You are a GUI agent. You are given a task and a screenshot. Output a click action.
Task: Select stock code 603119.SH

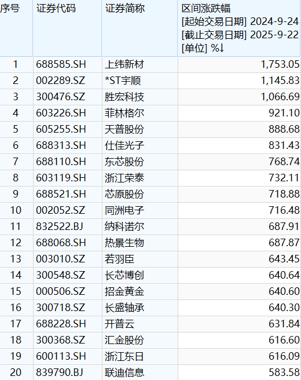point(61,178)
